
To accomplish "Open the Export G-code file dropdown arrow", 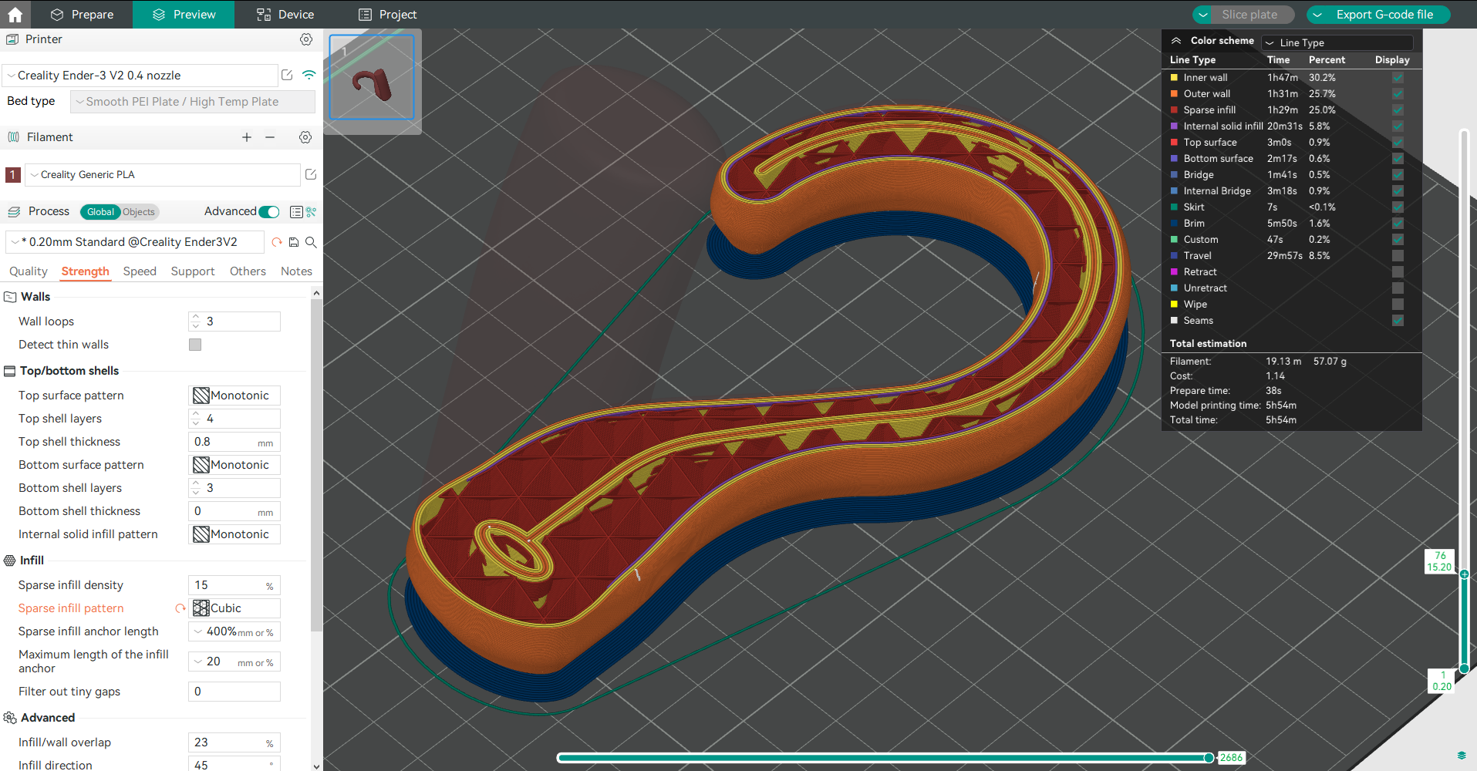I will [1318, 15].
